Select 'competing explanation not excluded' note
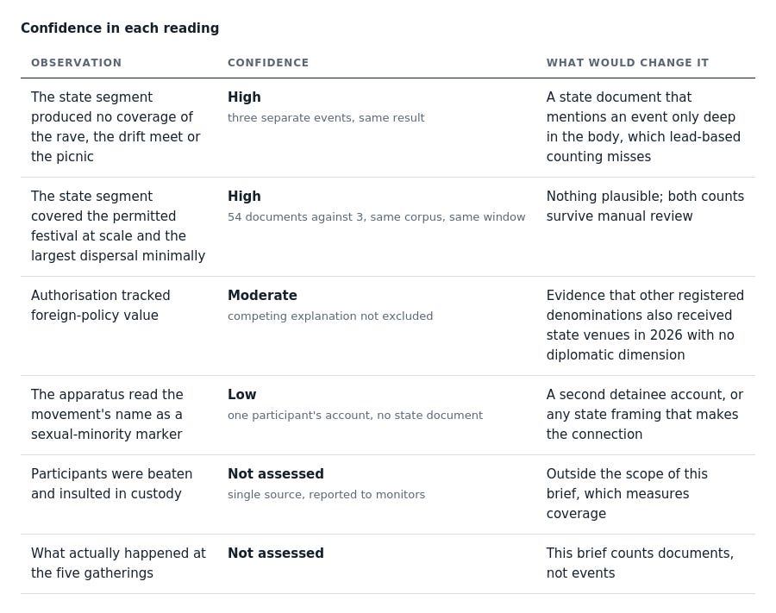The image size is (776, 613). point(330,316)
